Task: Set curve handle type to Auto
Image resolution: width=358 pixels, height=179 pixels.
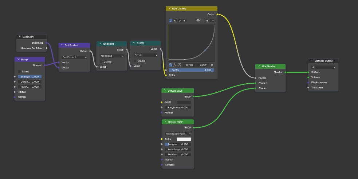Action: [170, 65]
